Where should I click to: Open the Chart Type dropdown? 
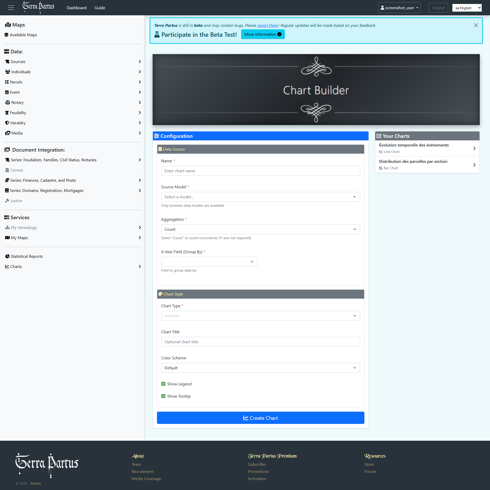pyautogui.click(x=260, y=316)
